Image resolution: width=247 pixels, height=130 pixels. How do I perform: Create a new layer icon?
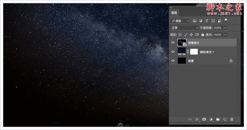coord(225,119)
